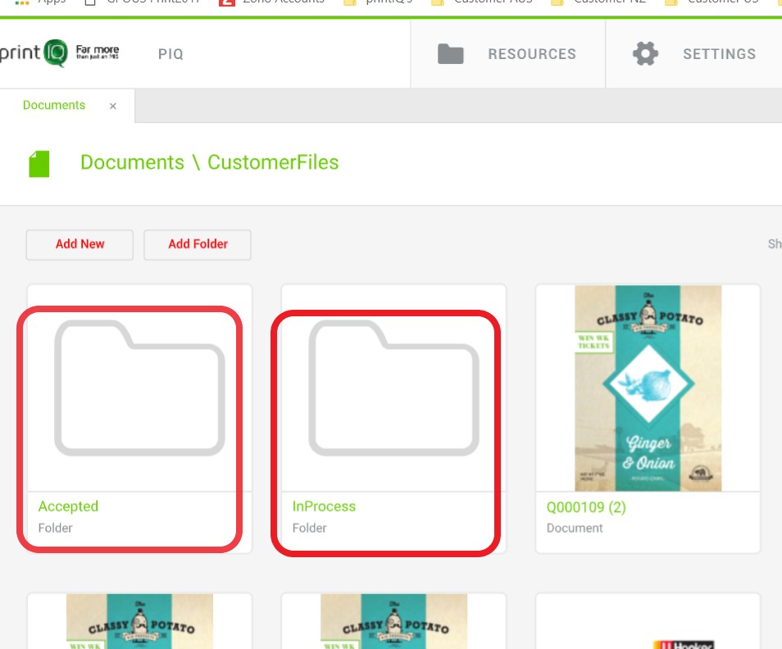Click the 'Document' label under Q000109 (2)
The width and height of the screenshot is (782, 649).
click(575, 528)
